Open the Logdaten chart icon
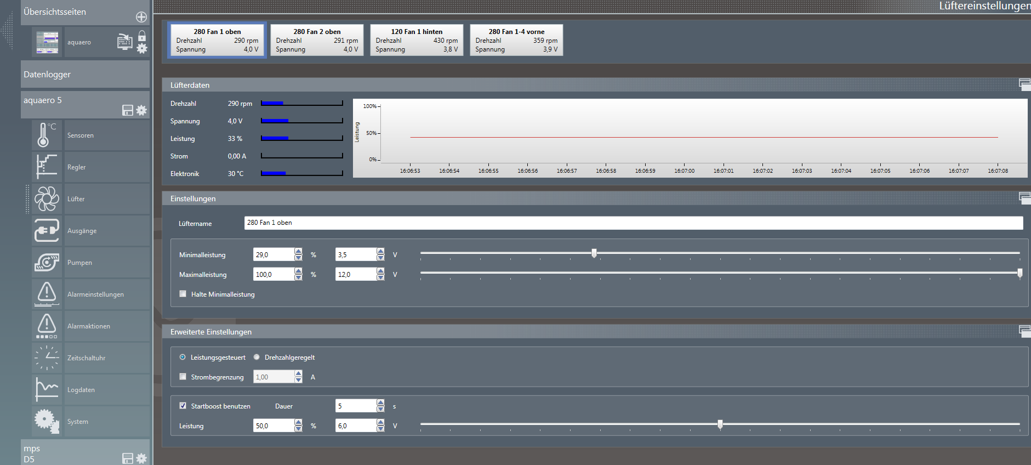 pos(47,389)
